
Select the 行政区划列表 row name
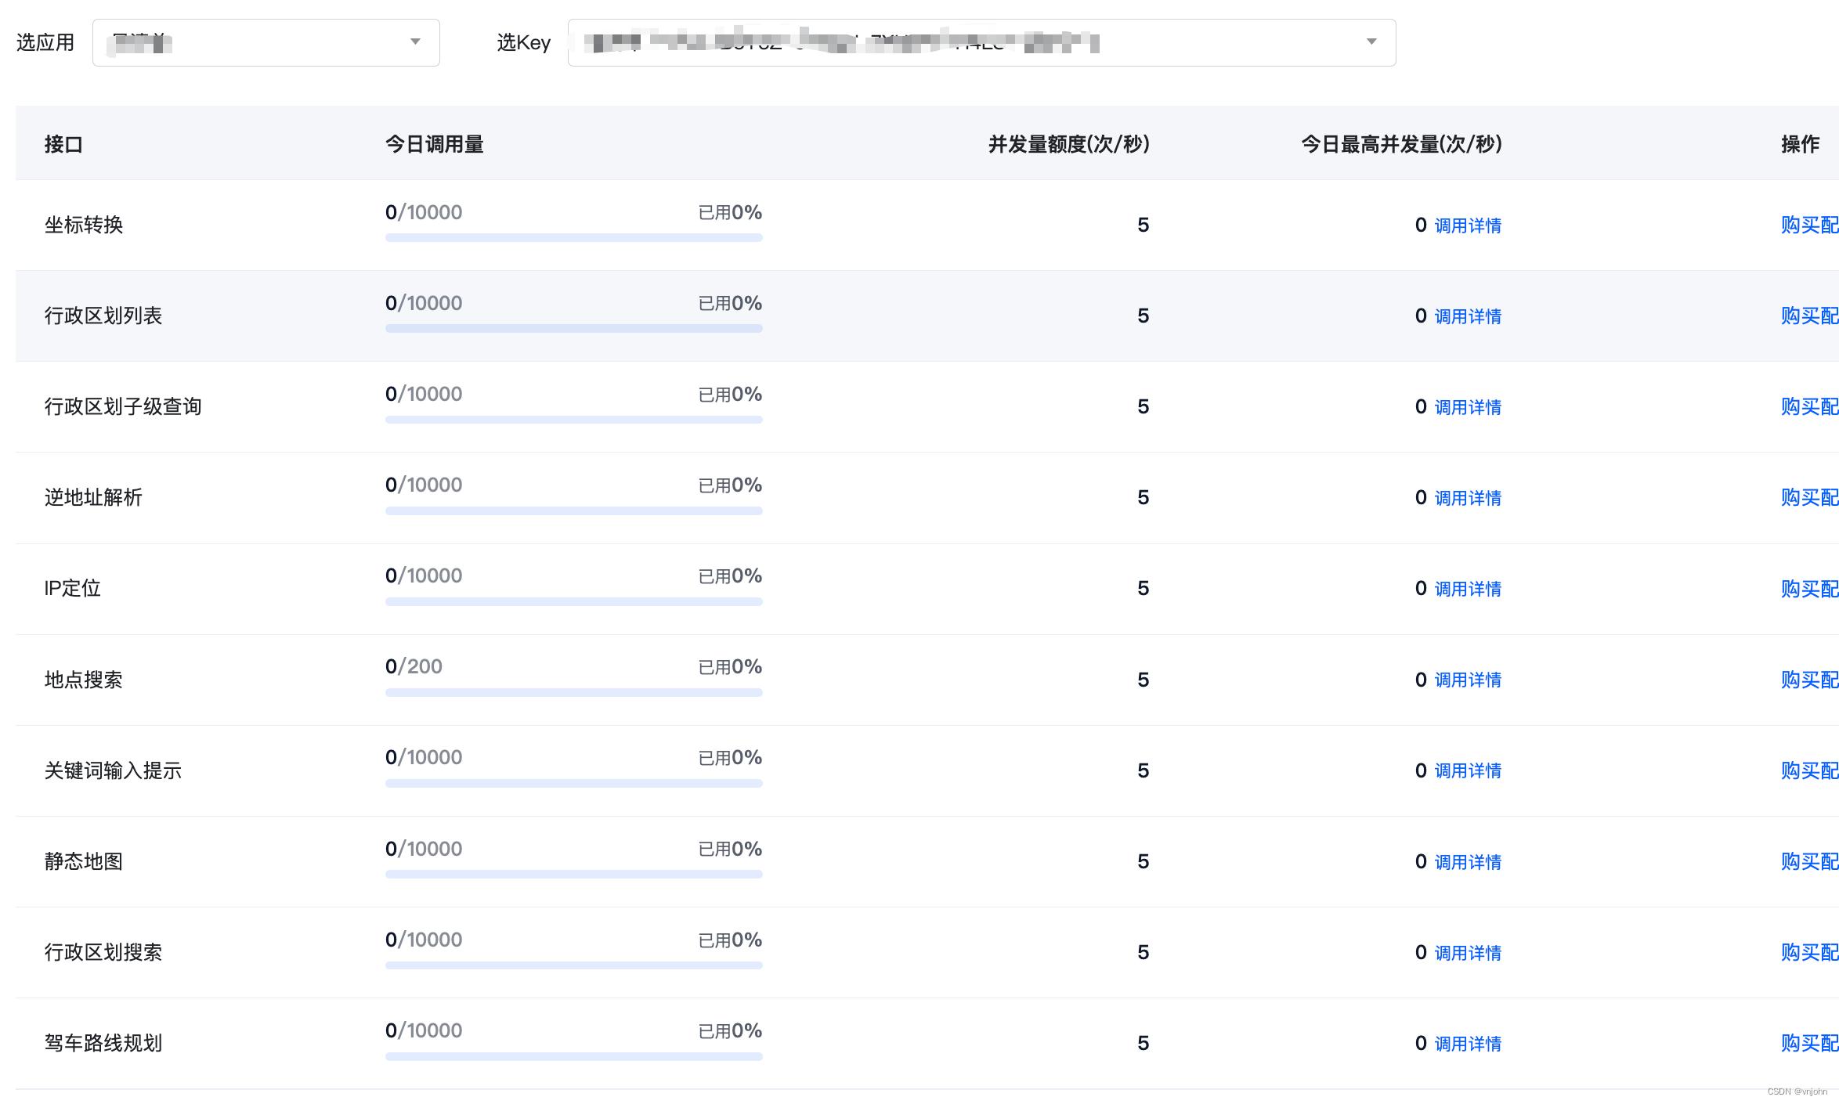(103, 316)
